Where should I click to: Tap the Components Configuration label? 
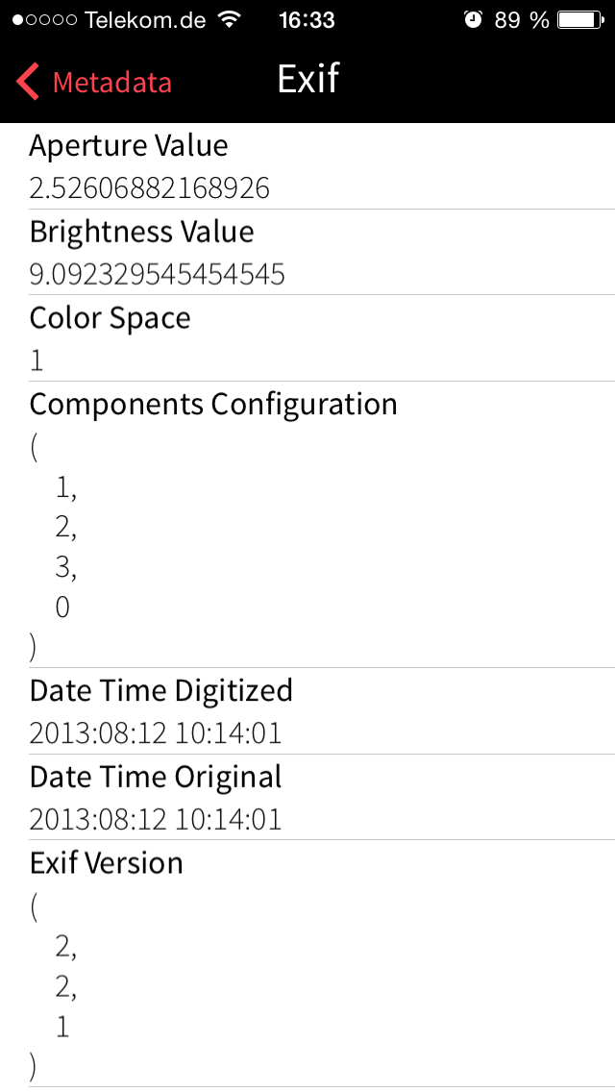213,404
